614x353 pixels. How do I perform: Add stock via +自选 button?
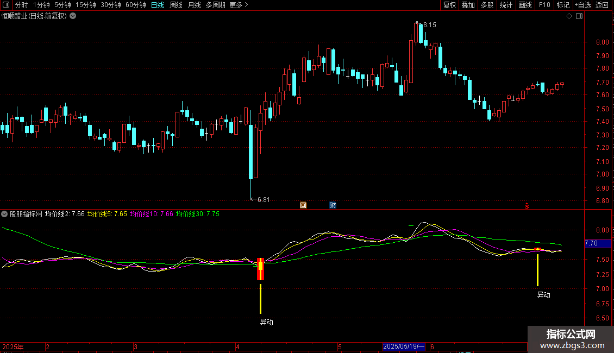coord(582,5)
